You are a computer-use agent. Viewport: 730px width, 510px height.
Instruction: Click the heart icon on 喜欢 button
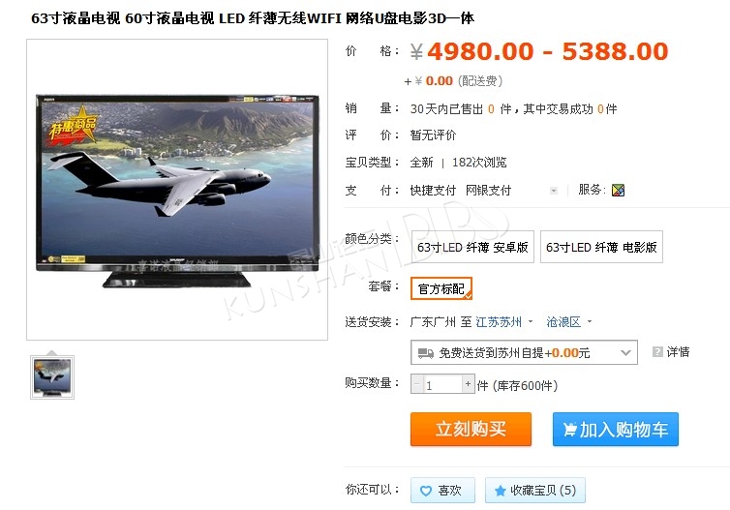[426, 491]
